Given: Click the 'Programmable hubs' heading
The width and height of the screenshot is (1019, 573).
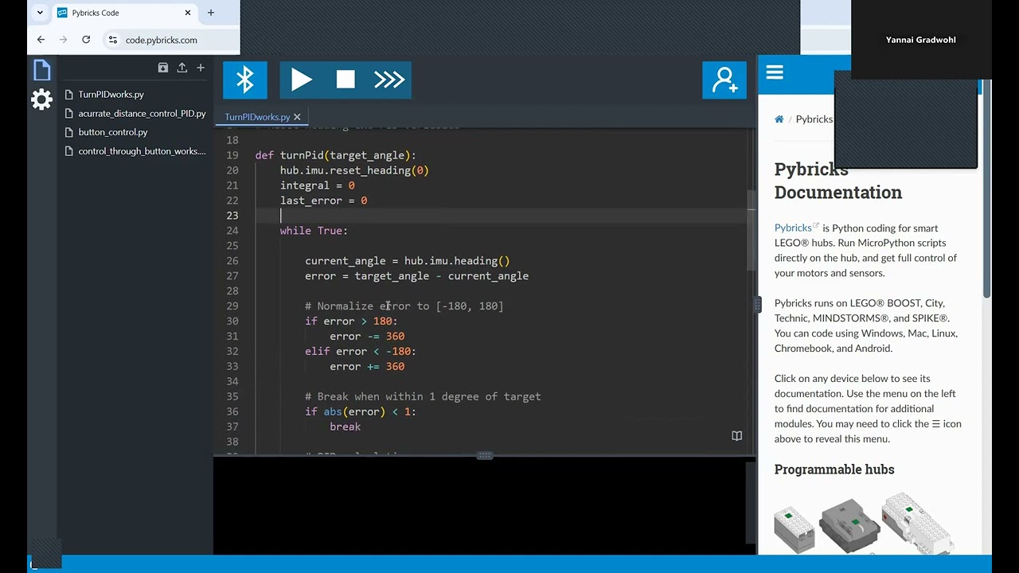Looking at the screenshot, I should coord(834,470).
